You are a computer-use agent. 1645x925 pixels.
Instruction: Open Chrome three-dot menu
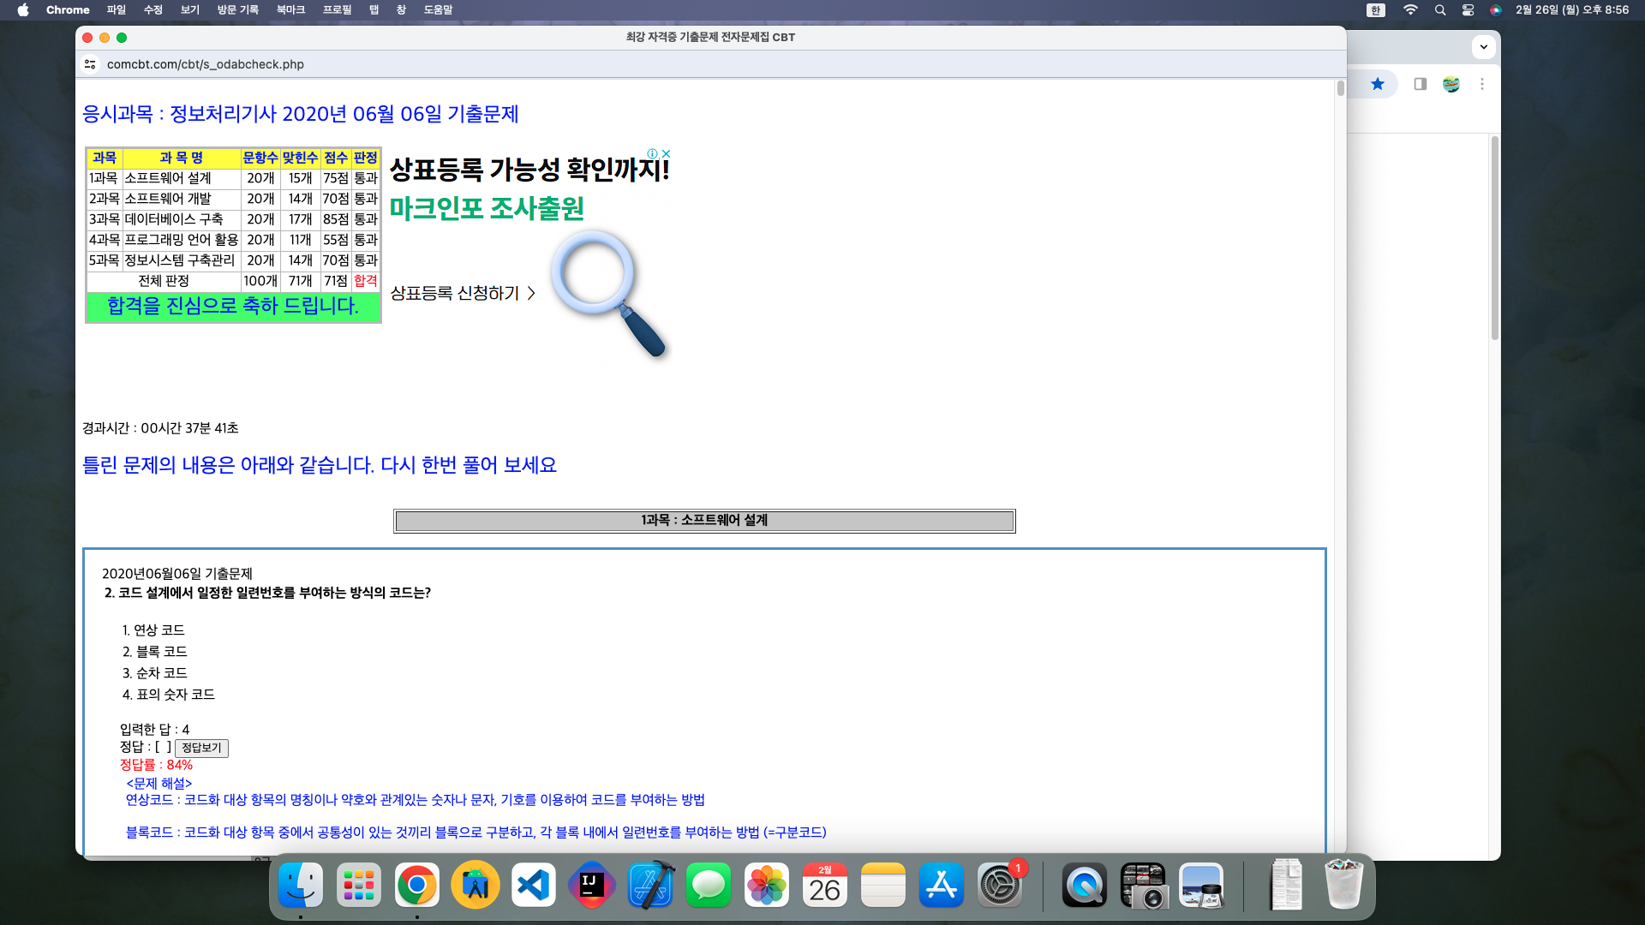coord(1482,84)
